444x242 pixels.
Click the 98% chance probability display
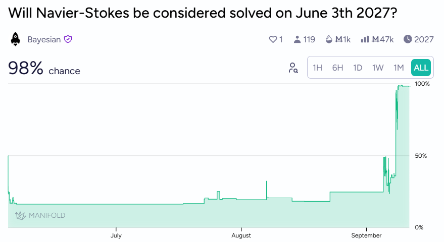point(44,68)
